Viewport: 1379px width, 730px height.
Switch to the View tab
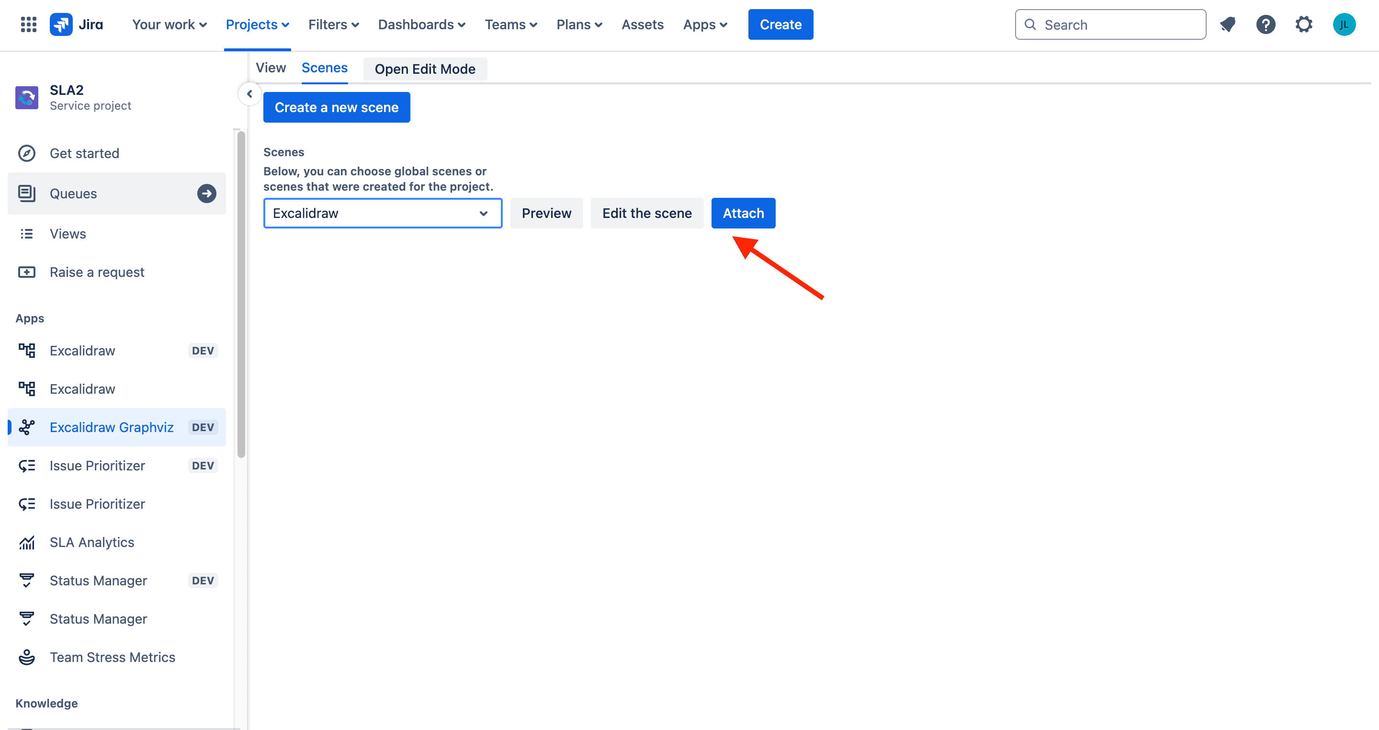tap(271, 68)
